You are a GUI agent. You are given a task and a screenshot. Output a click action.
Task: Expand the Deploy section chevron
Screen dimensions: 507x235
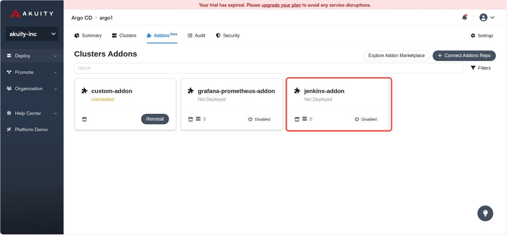click(55, 56)
